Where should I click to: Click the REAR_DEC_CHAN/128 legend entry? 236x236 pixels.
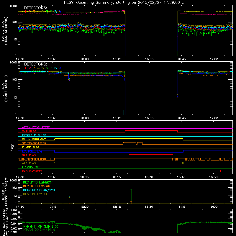pyautogui.click(x=39, y=190)
